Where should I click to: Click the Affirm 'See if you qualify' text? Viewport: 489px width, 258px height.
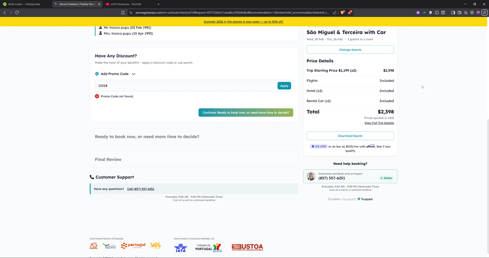click(x=368, y=148)
